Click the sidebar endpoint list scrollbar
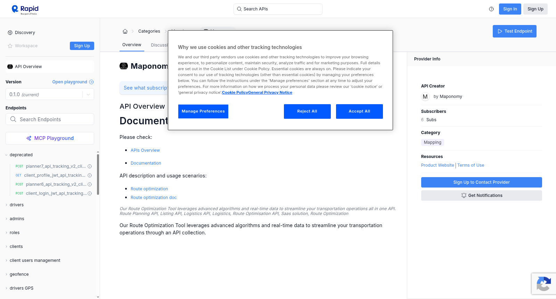556x299 pixels. (x=98, y=174)
